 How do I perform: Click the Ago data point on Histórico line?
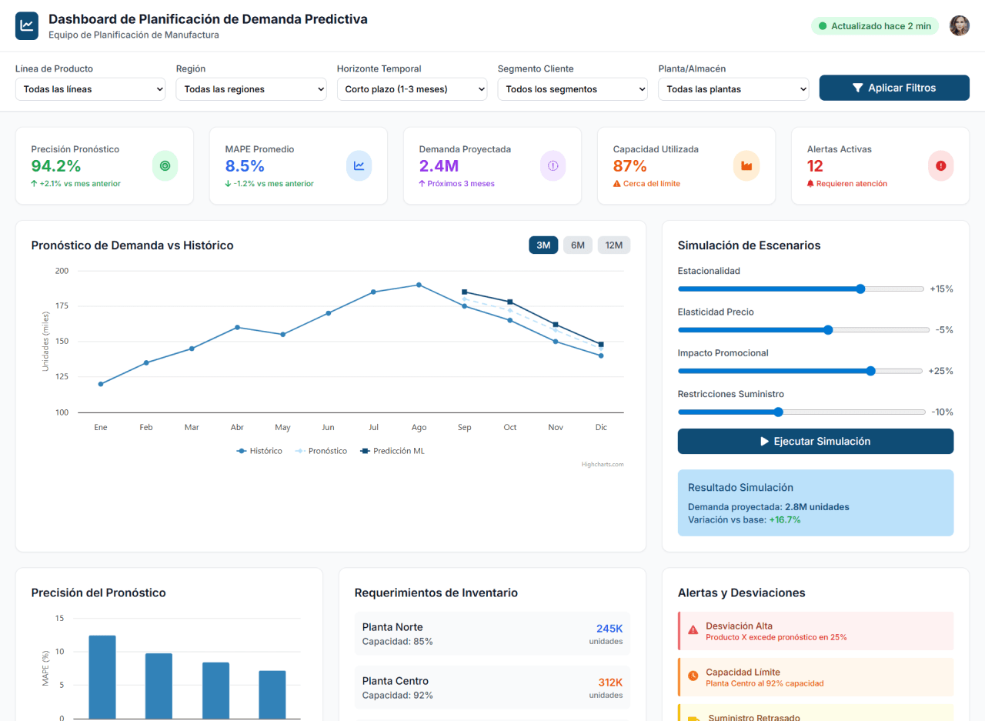click(419, 285)
